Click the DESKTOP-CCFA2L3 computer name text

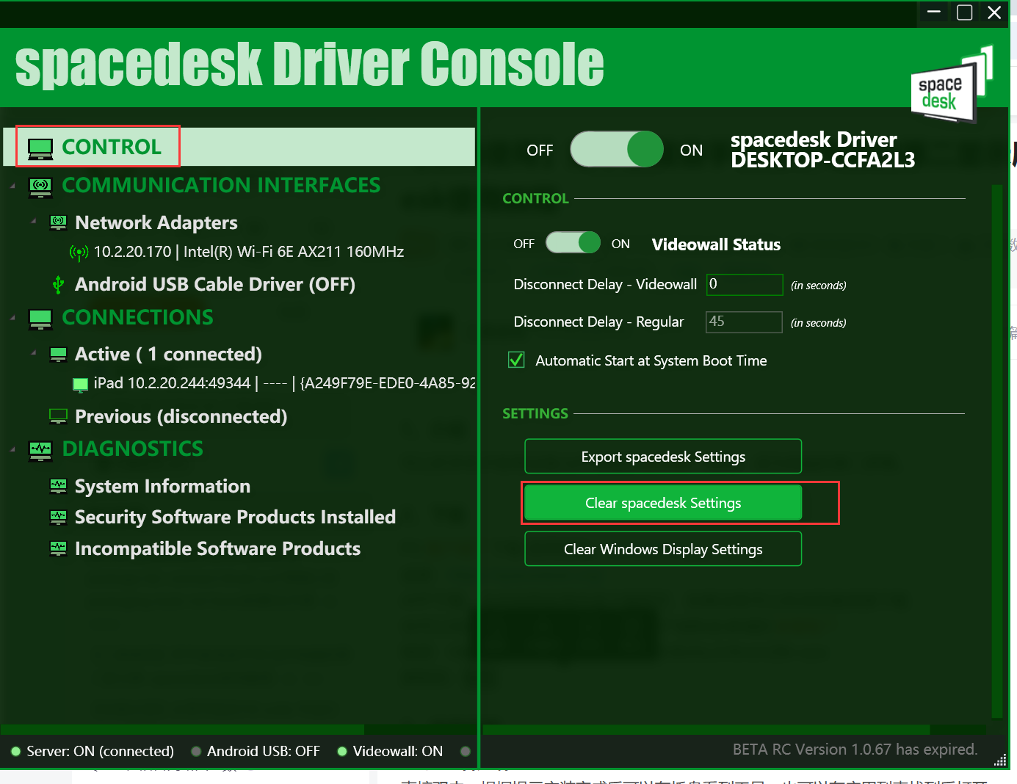pos(822,160)
